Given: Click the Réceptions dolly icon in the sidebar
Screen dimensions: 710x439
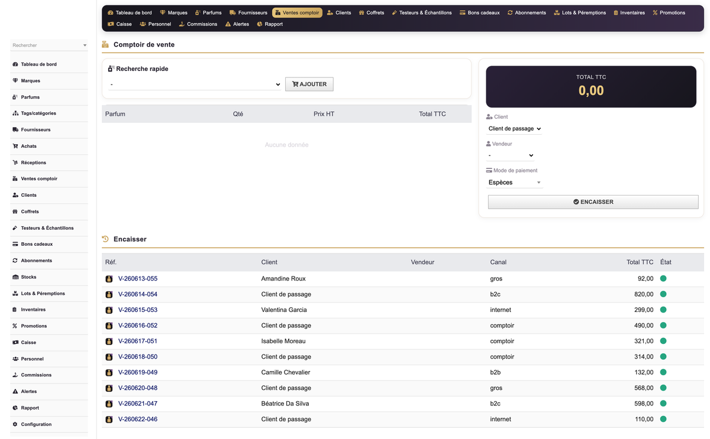Looking at the screenshot, I should pos(15,162).
